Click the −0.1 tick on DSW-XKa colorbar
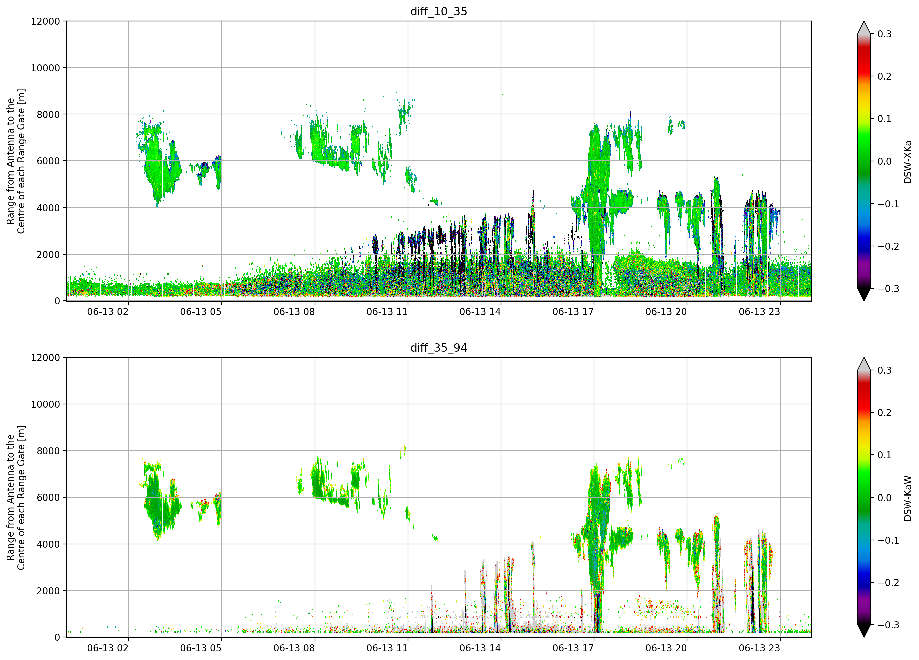919x660 pixels. pyautogui.click(x=888, y=204)
